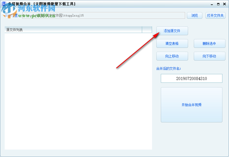
Task: Browse for save location with 浏览
Action: pos(195,15)
